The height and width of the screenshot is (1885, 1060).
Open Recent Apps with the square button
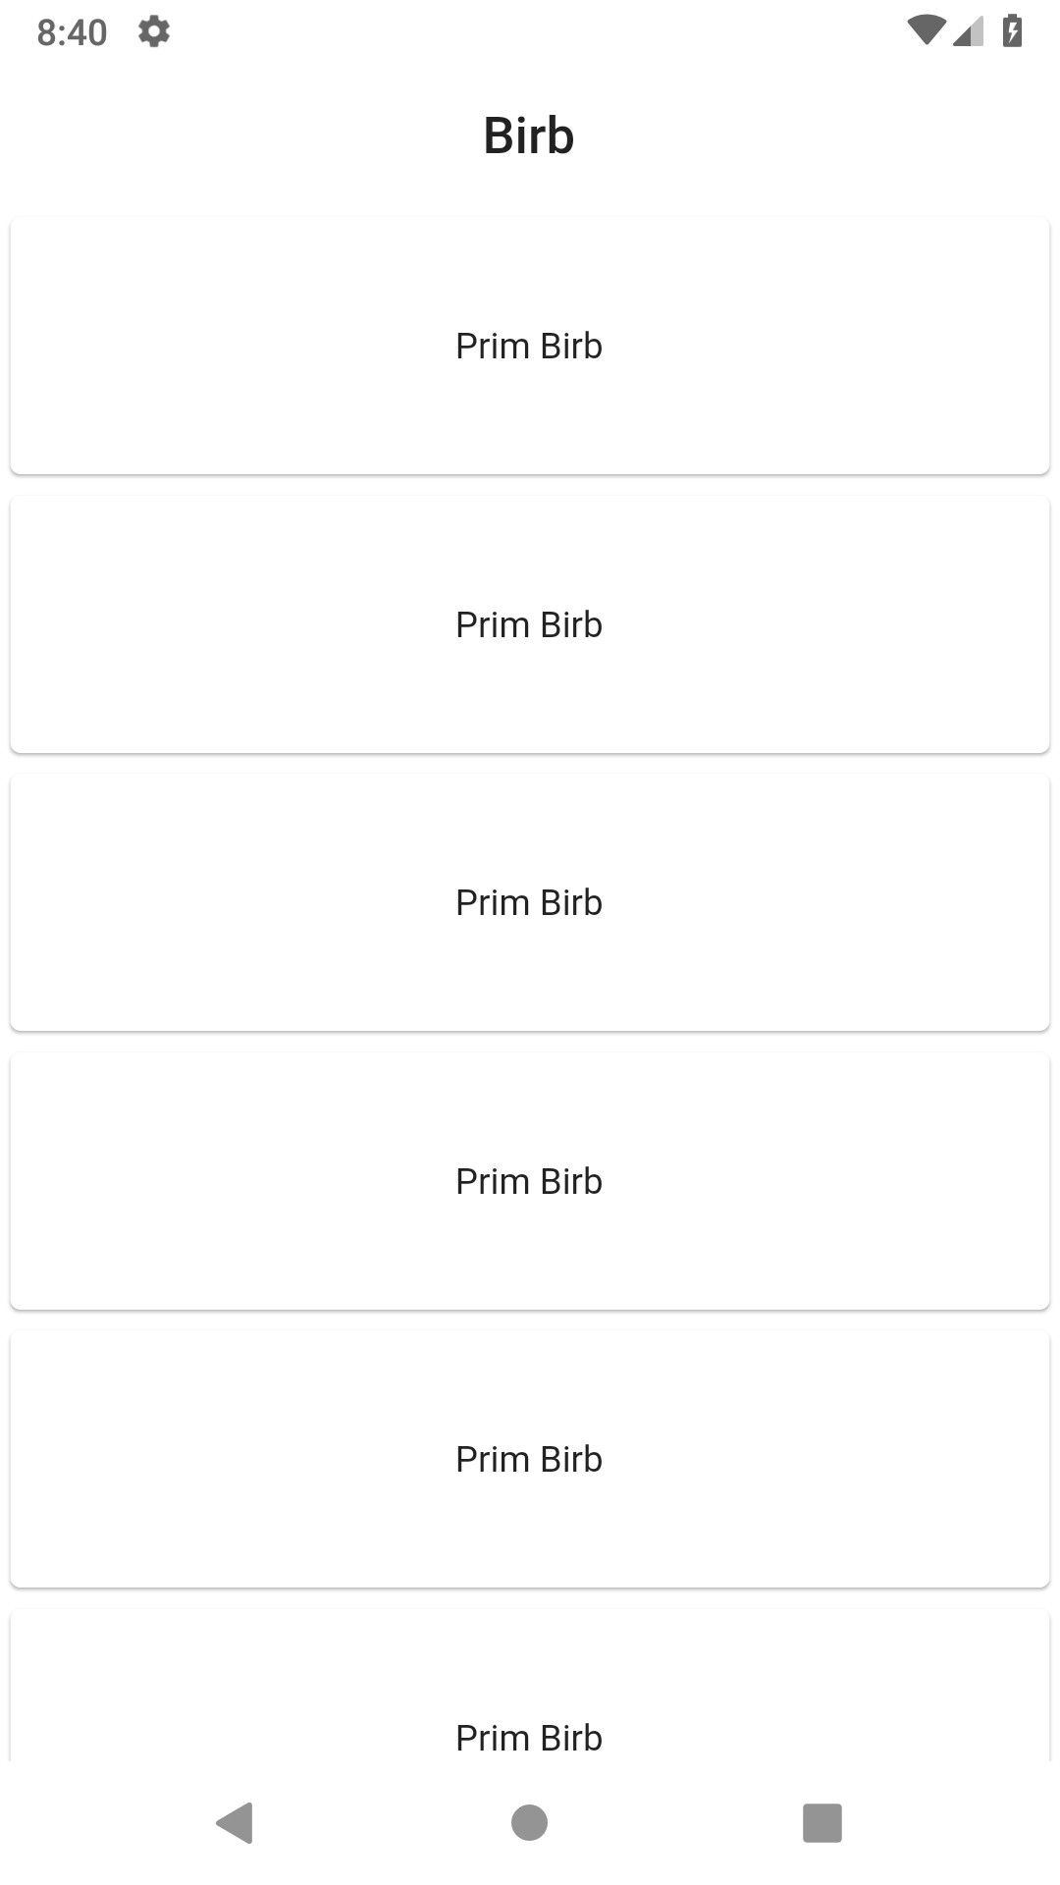822,1821
